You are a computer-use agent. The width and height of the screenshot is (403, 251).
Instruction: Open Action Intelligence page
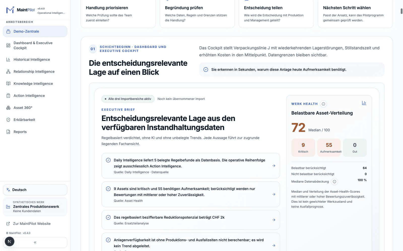point(35,96)
